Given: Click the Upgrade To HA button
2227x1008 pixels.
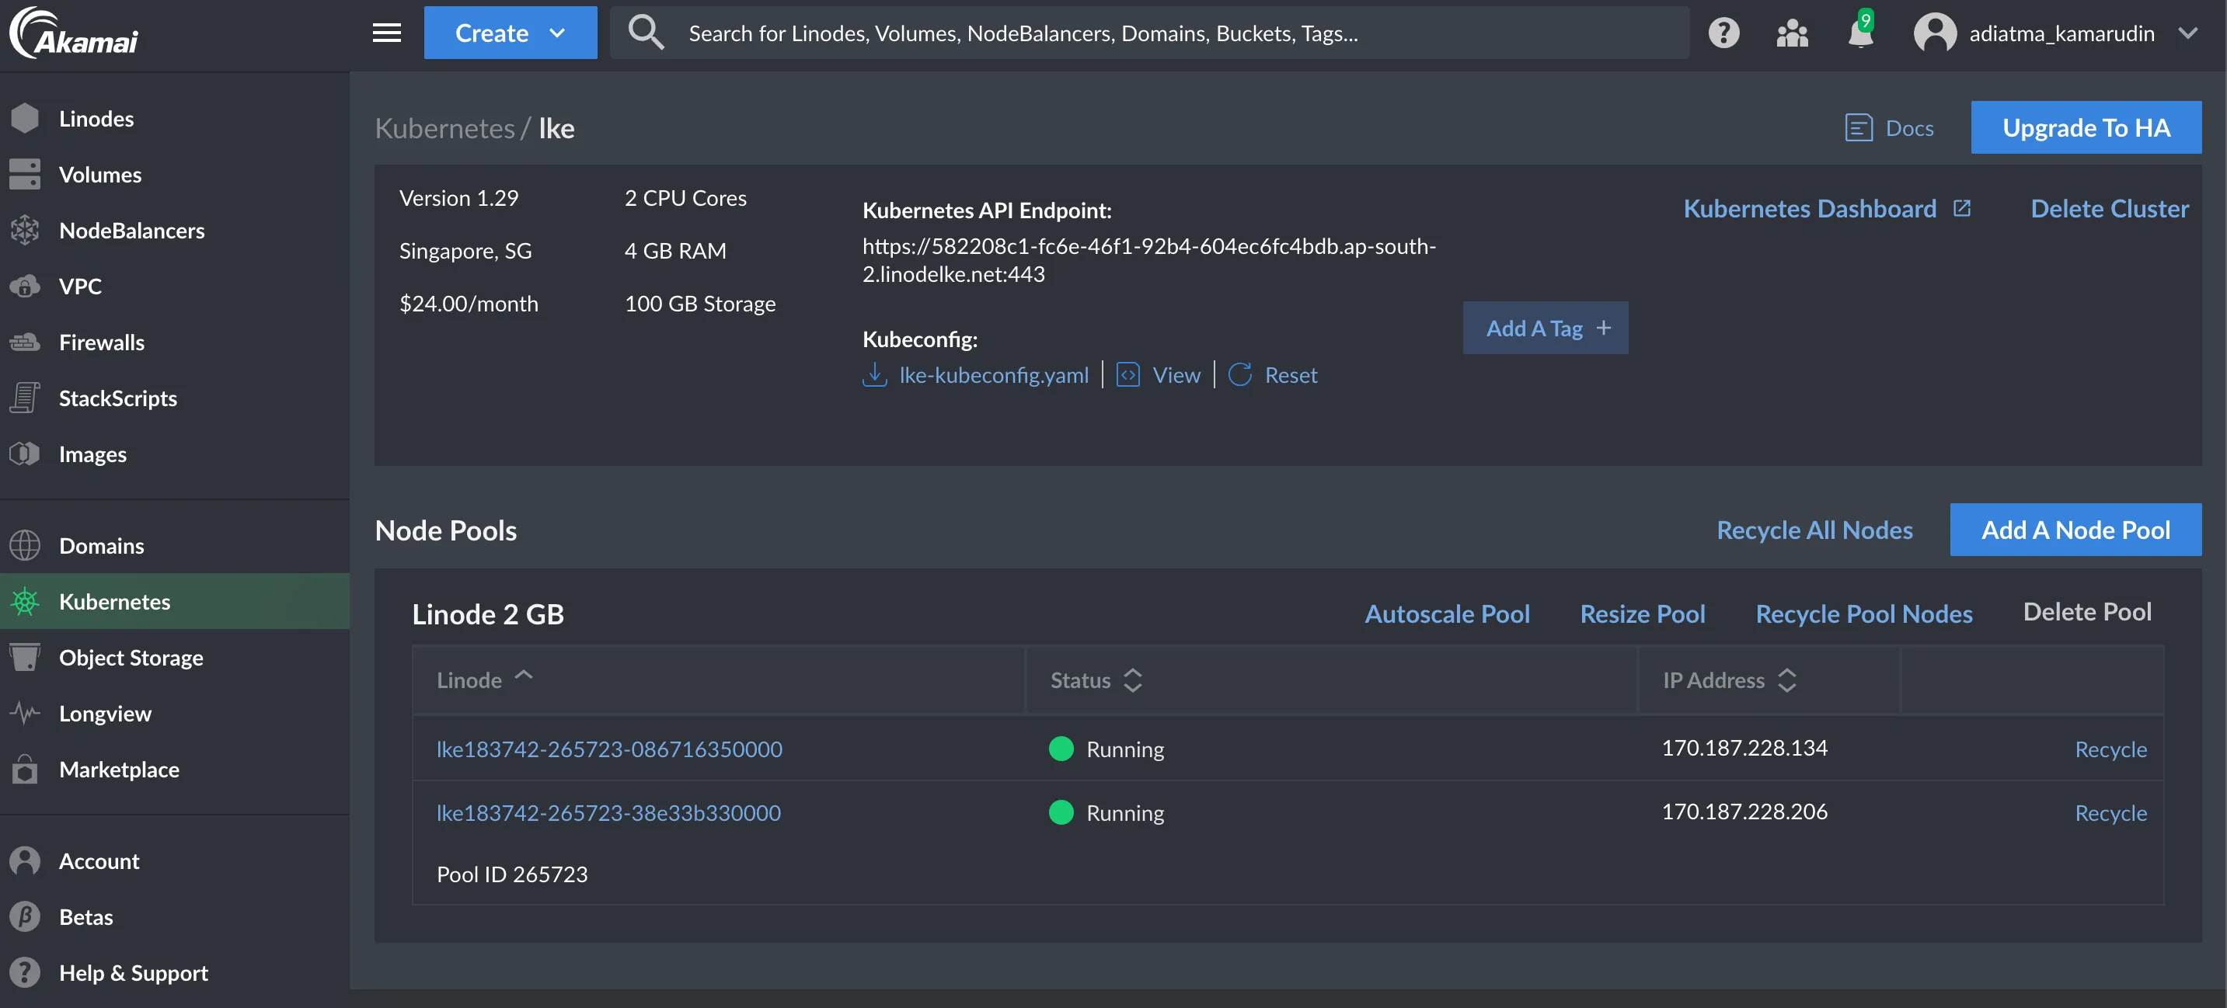Looking at the screenshot, I should [2086, 128].
